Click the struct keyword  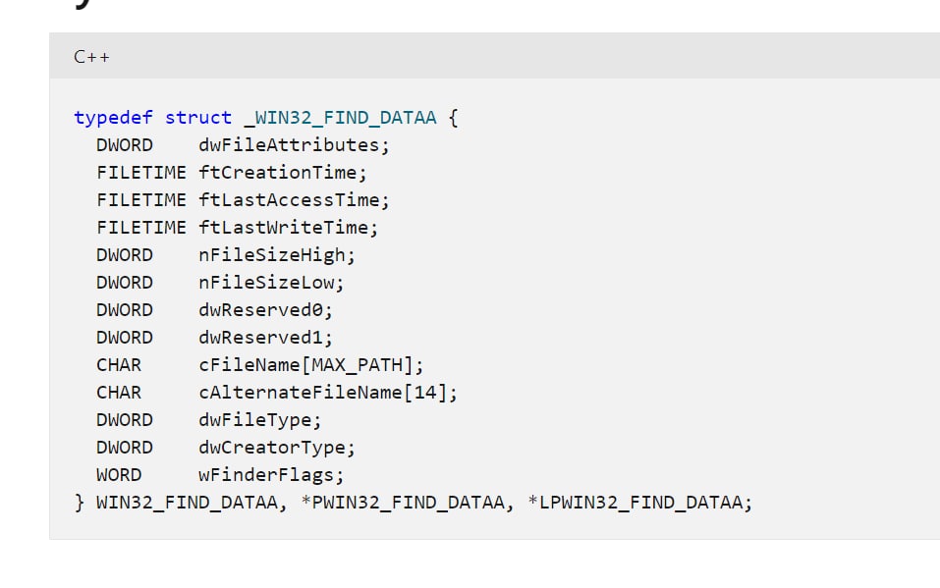click(x=197, y=118)
